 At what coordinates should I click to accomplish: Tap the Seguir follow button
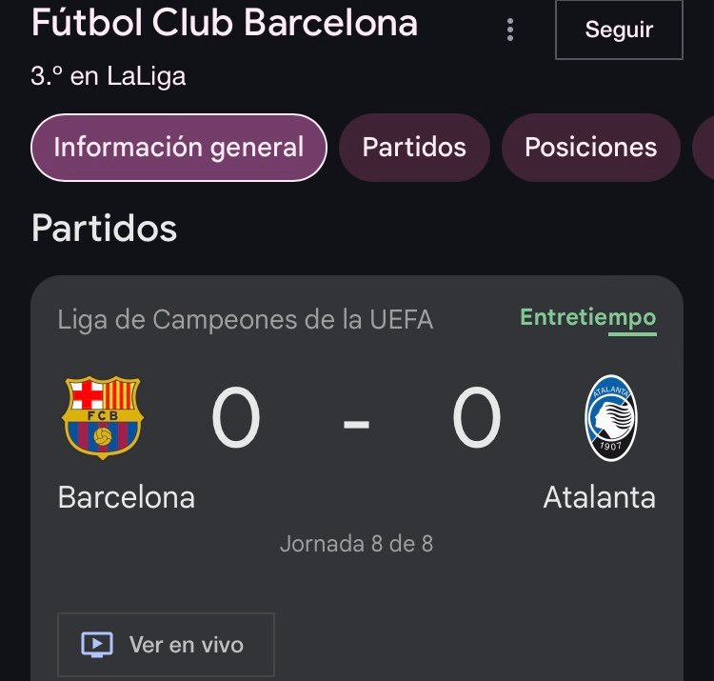[619, 30]
